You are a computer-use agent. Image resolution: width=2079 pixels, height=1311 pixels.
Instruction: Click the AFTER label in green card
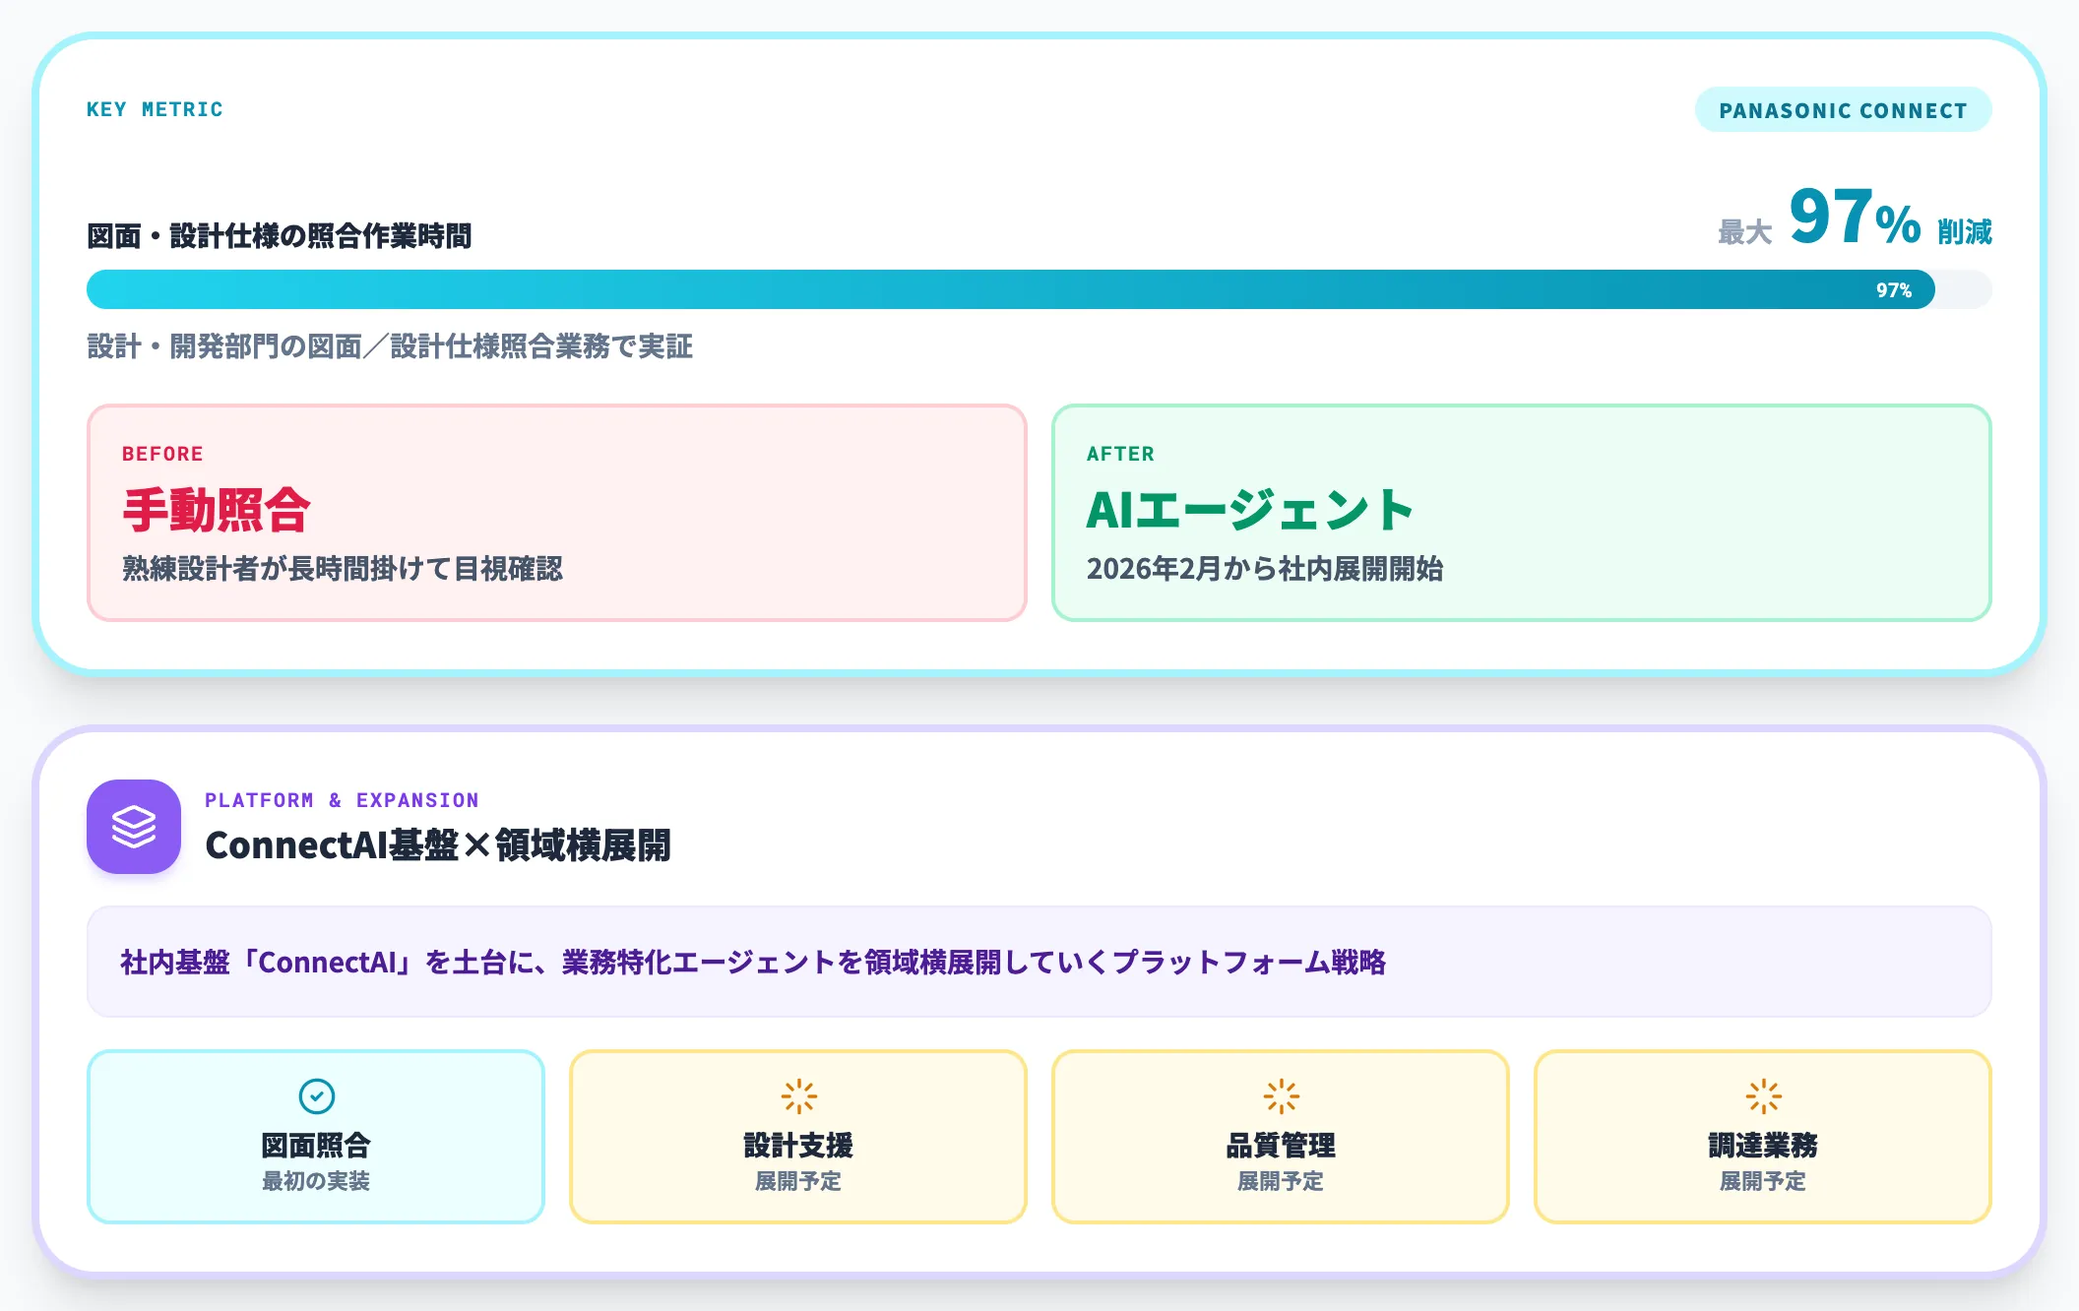(x=1120, y=454)
